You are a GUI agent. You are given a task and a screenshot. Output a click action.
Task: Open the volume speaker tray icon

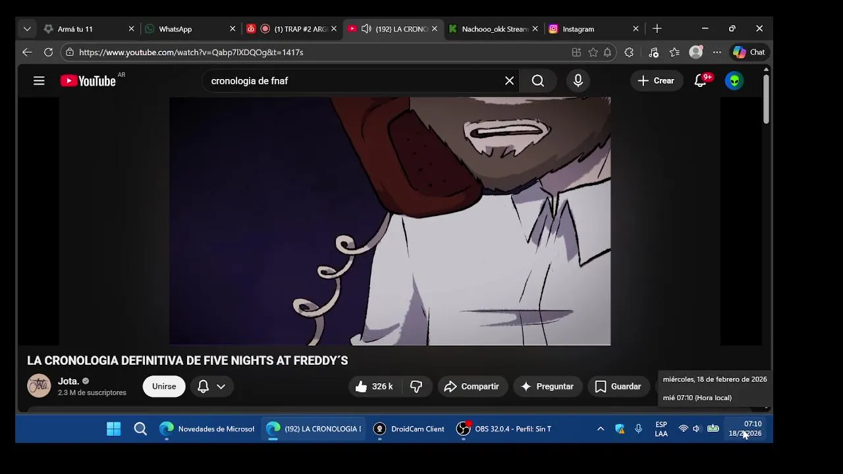point(697,429)
